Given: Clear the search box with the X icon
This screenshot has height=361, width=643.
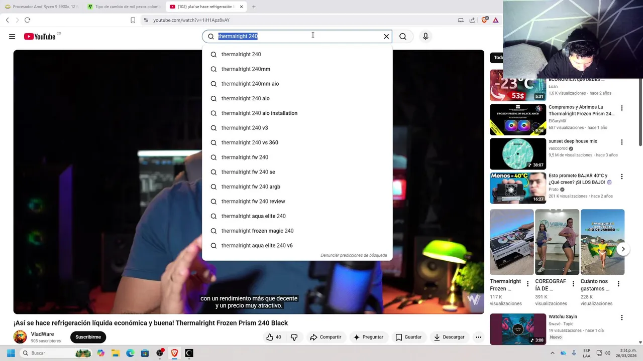Looking at the screenshot, I should 386,36.
